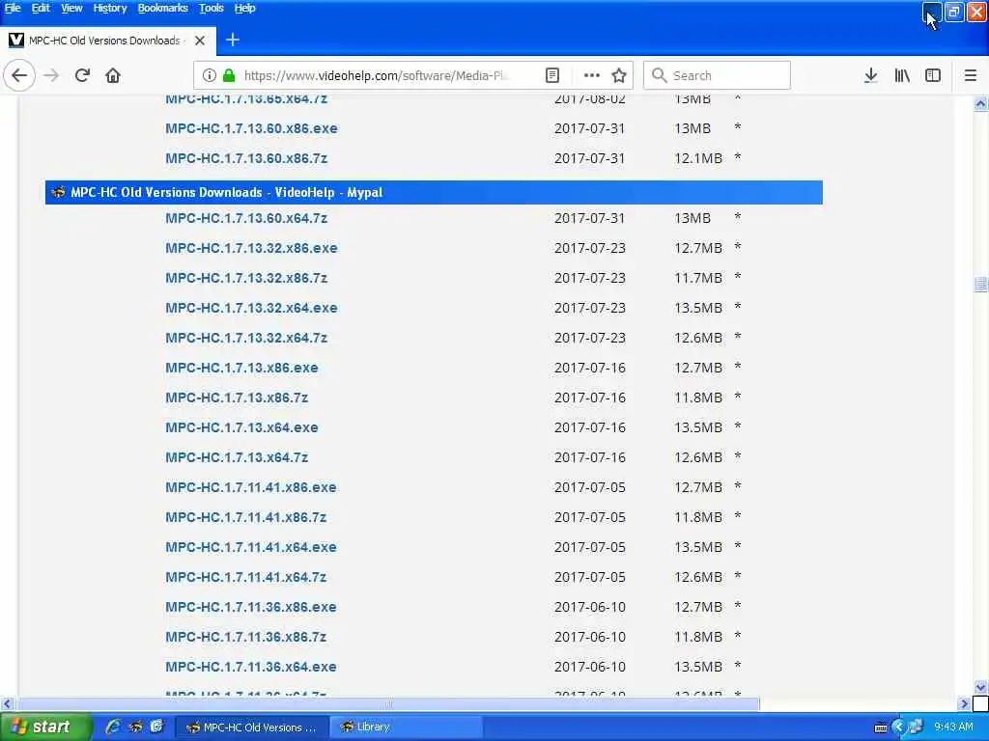Click the vertical scrollbar up arrow
Screen dimensions: 989x741
(980, 104)
